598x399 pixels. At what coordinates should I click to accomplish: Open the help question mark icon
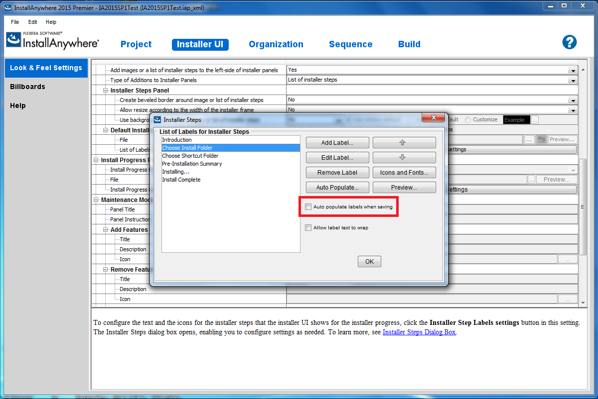[x=570, y=42]
